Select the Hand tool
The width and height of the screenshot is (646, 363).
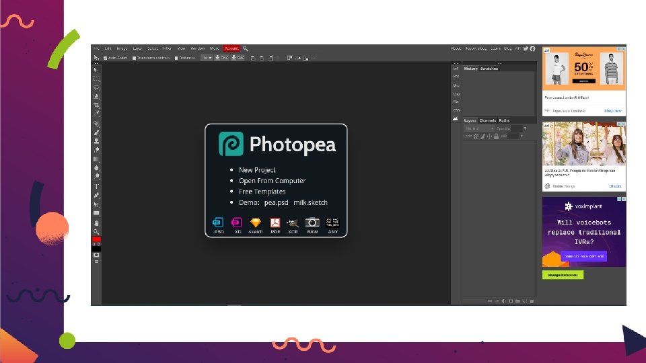pos(96,223)
